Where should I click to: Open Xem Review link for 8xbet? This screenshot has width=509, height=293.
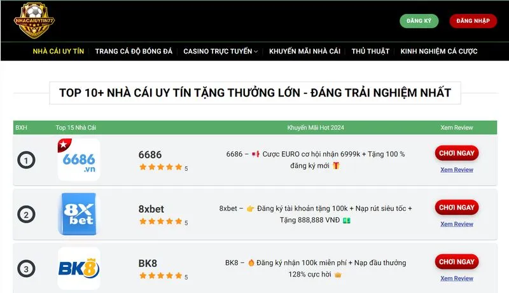[x=457, y=224]
